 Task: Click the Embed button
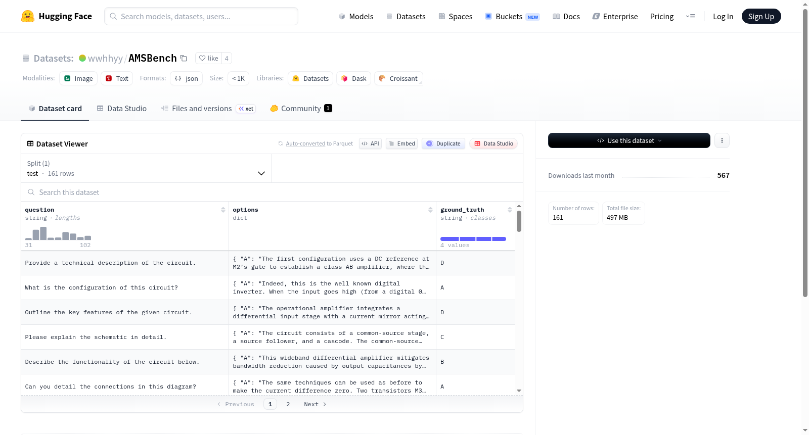tap(401, 143)
